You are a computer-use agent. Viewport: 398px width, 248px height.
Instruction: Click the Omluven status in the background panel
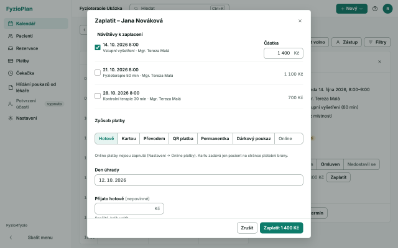coord(330,164)
